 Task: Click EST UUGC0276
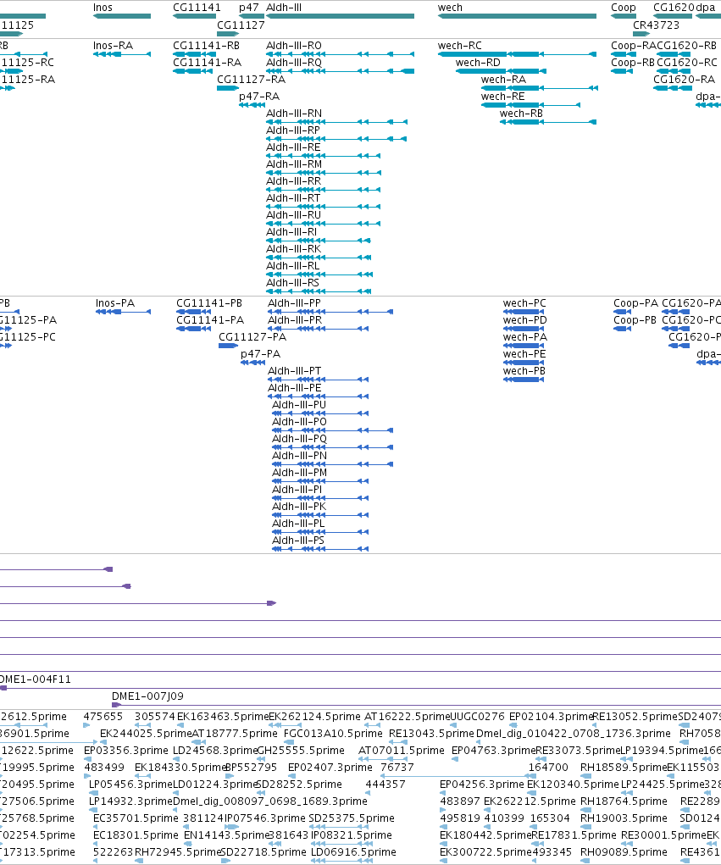pyautogui.click(x=477, y=717)
